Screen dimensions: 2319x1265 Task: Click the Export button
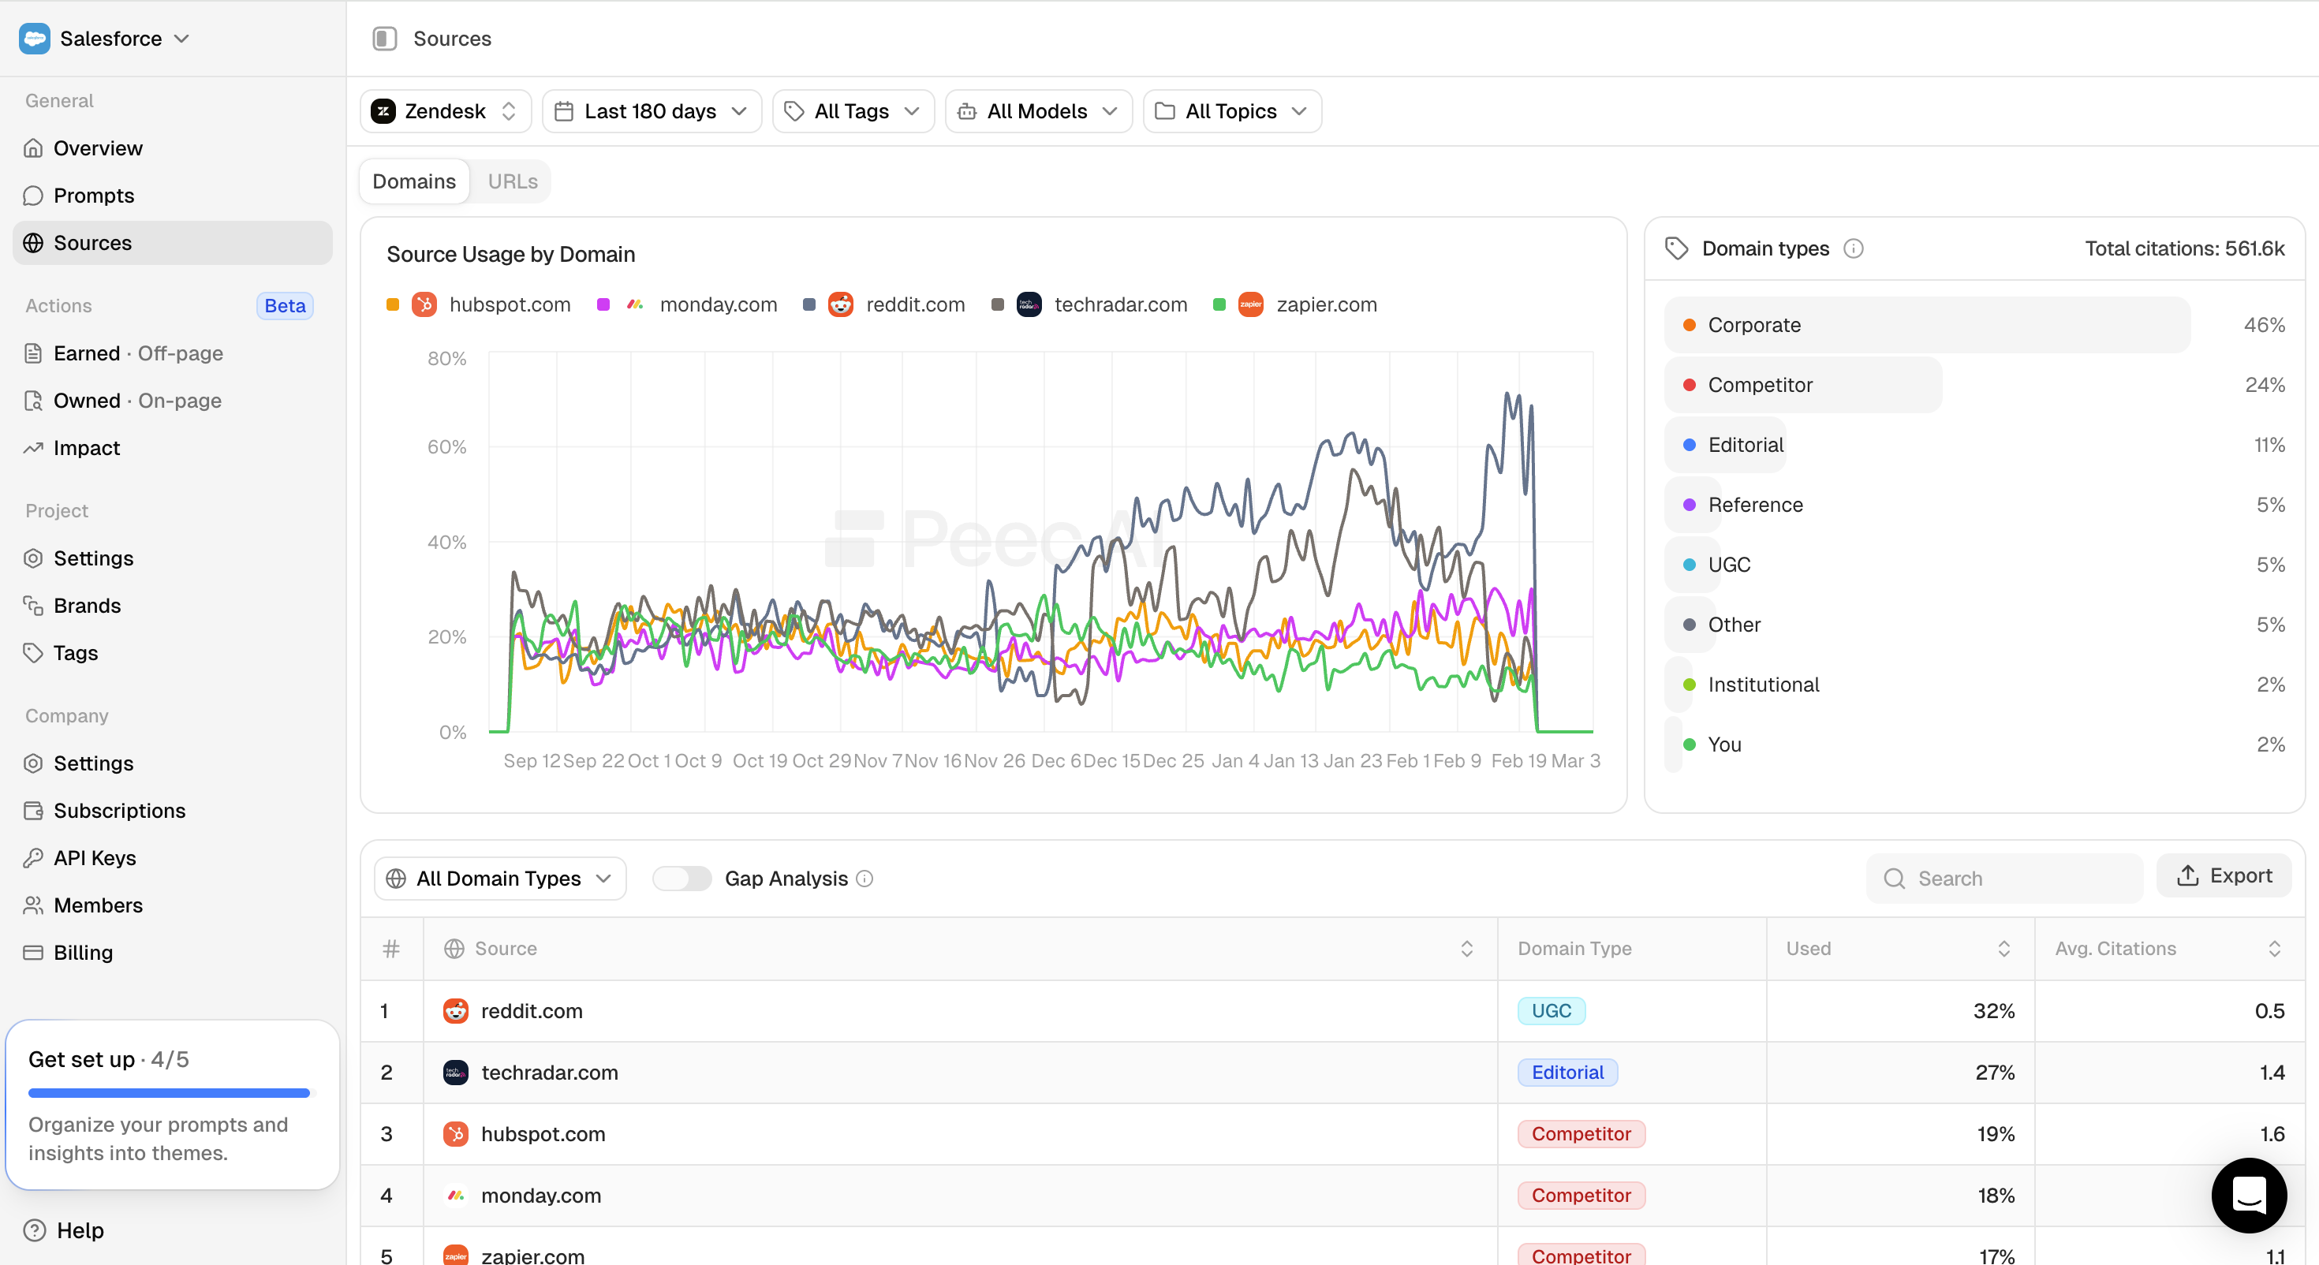tap(2224, 876)
